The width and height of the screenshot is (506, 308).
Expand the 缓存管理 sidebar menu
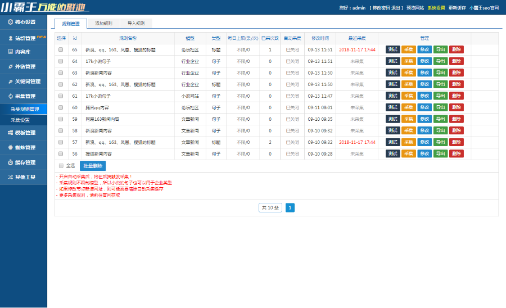coord(24,162)
